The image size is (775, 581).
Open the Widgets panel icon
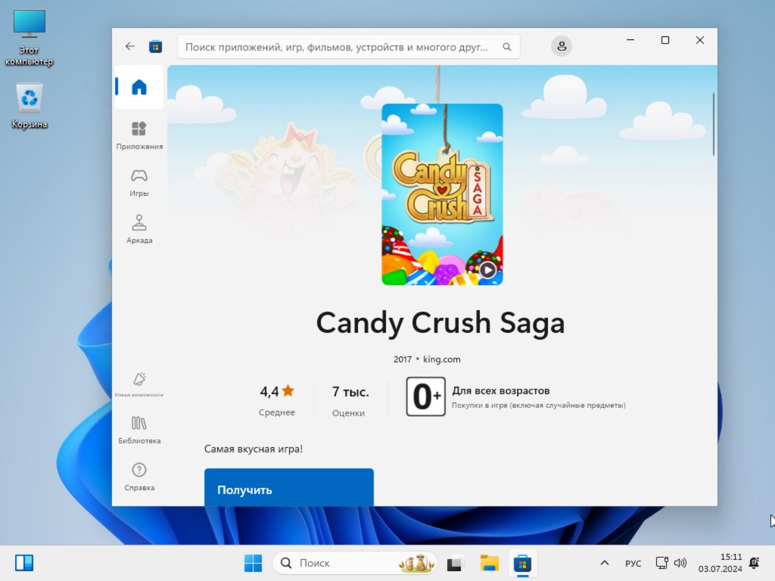(x=24, y=563)
